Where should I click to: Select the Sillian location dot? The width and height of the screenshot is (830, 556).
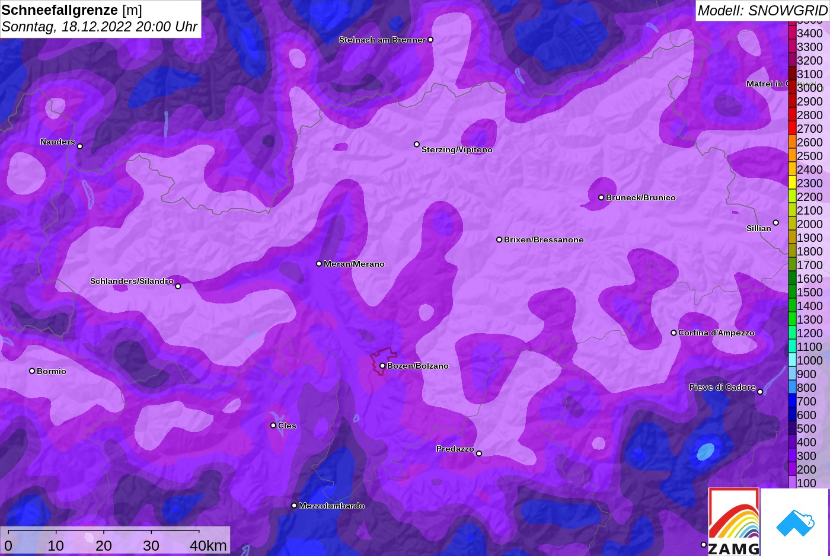tap(776, 223)
